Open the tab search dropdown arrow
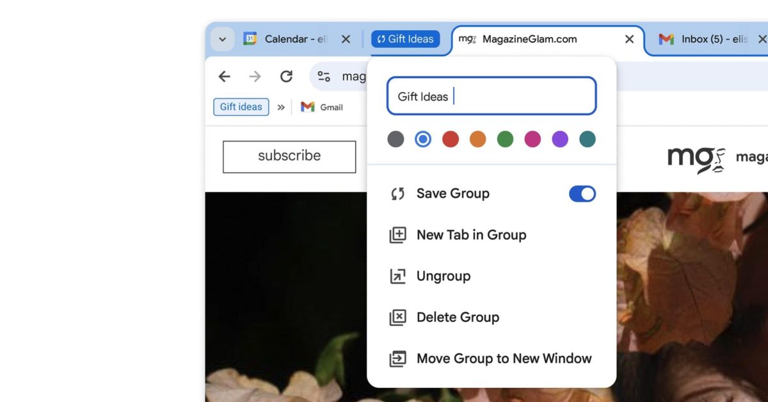 222,38
